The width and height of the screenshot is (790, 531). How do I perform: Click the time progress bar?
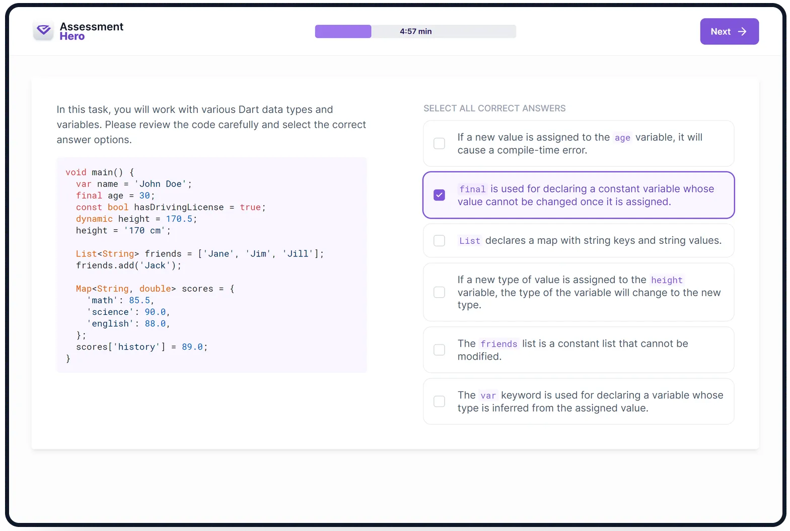[x=415, y=31]
